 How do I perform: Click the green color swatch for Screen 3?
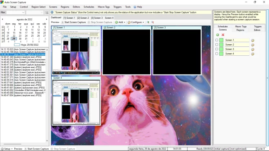point(221,49)
